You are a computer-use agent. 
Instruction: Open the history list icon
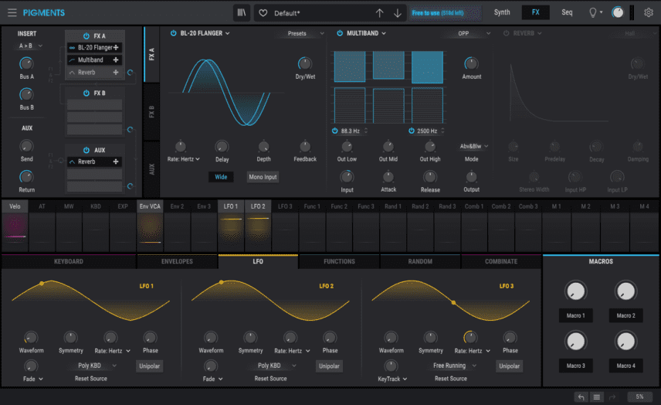click(x=596, y=396)
